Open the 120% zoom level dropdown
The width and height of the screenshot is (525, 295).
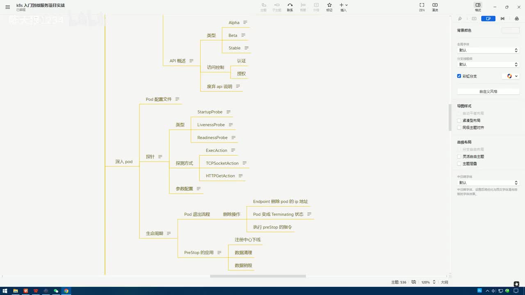[428, 282]
